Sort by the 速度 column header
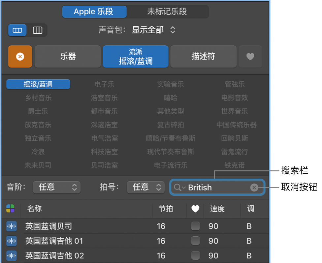The height and width of the screenshot is (263, 322). click(x=217, y=209)
